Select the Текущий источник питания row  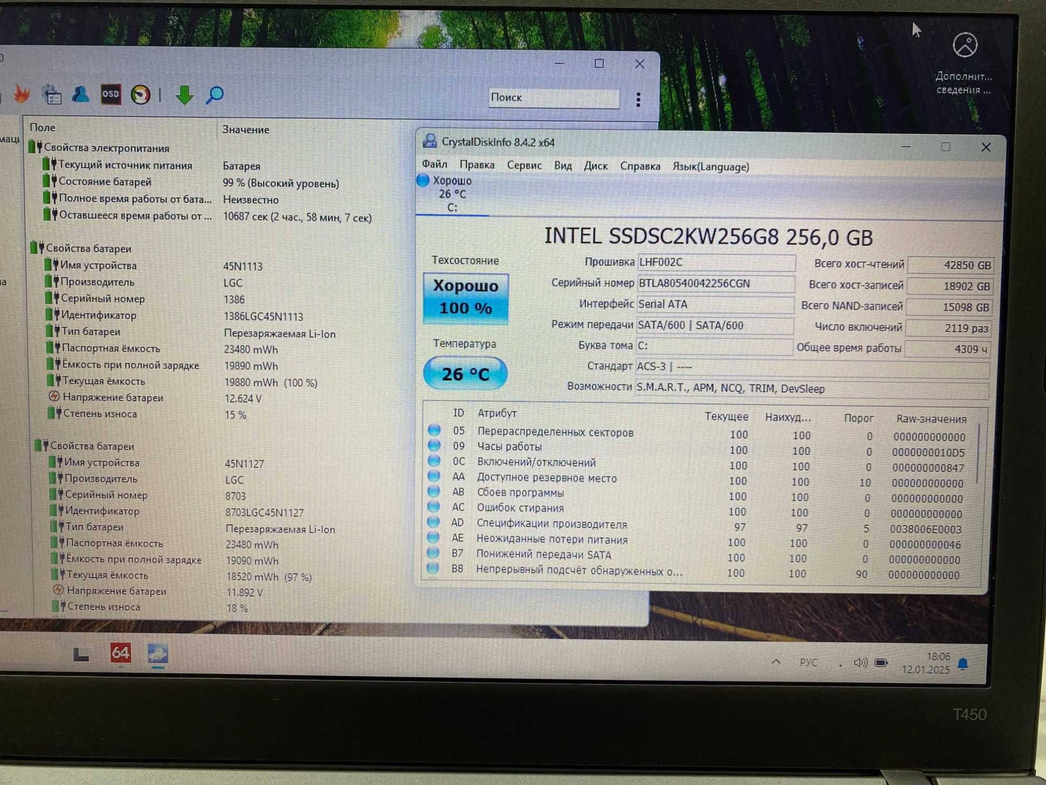(152, 165)
